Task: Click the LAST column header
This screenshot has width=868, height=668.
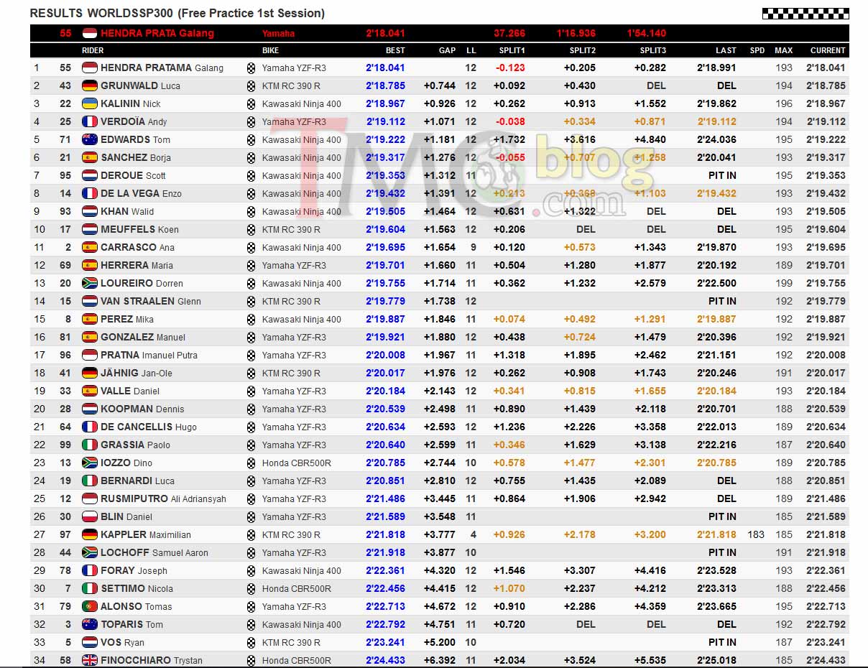Action: click(x=726, y=50)
